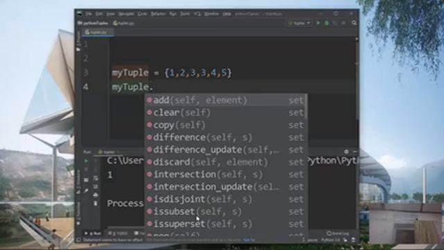Open the Refactor menu
This screenshot has width=444, height=250.
[x=158, y=14]
